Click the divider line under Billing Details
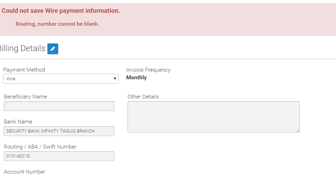This screenshot has width=336, height=176. tap(167, 59)
